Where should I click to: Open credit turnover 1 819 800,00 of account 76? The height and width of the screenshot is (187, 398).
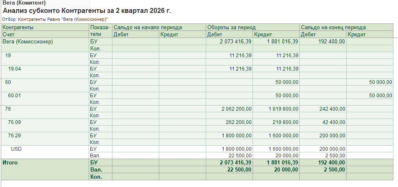pos(283,109)
